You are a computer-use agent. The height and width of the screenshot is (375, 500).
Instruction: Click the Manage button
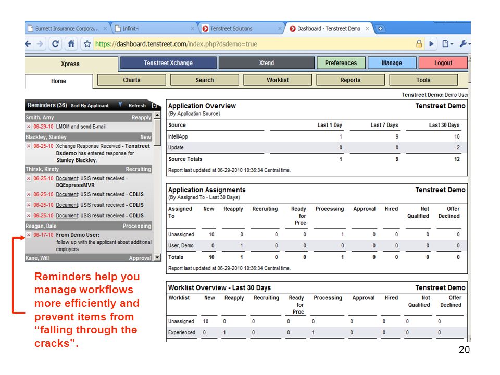point(392,63)
